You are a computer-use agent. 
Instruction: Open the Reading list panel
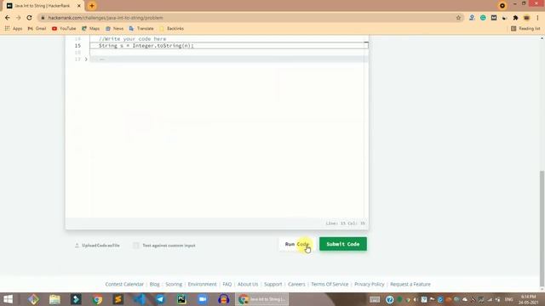point(525,28)
